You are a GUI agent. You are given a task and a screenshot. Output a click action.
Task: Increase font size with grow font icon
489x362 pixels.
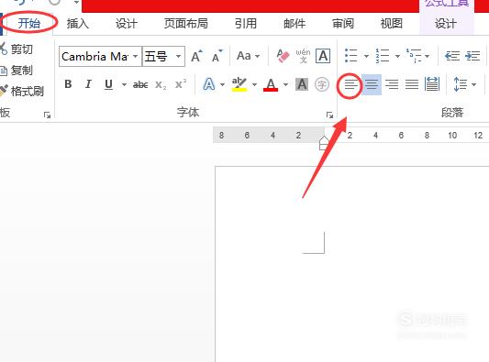(x=196, y=56)
